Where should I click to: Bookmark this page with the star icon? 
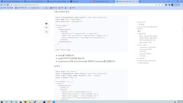[162, 5]
